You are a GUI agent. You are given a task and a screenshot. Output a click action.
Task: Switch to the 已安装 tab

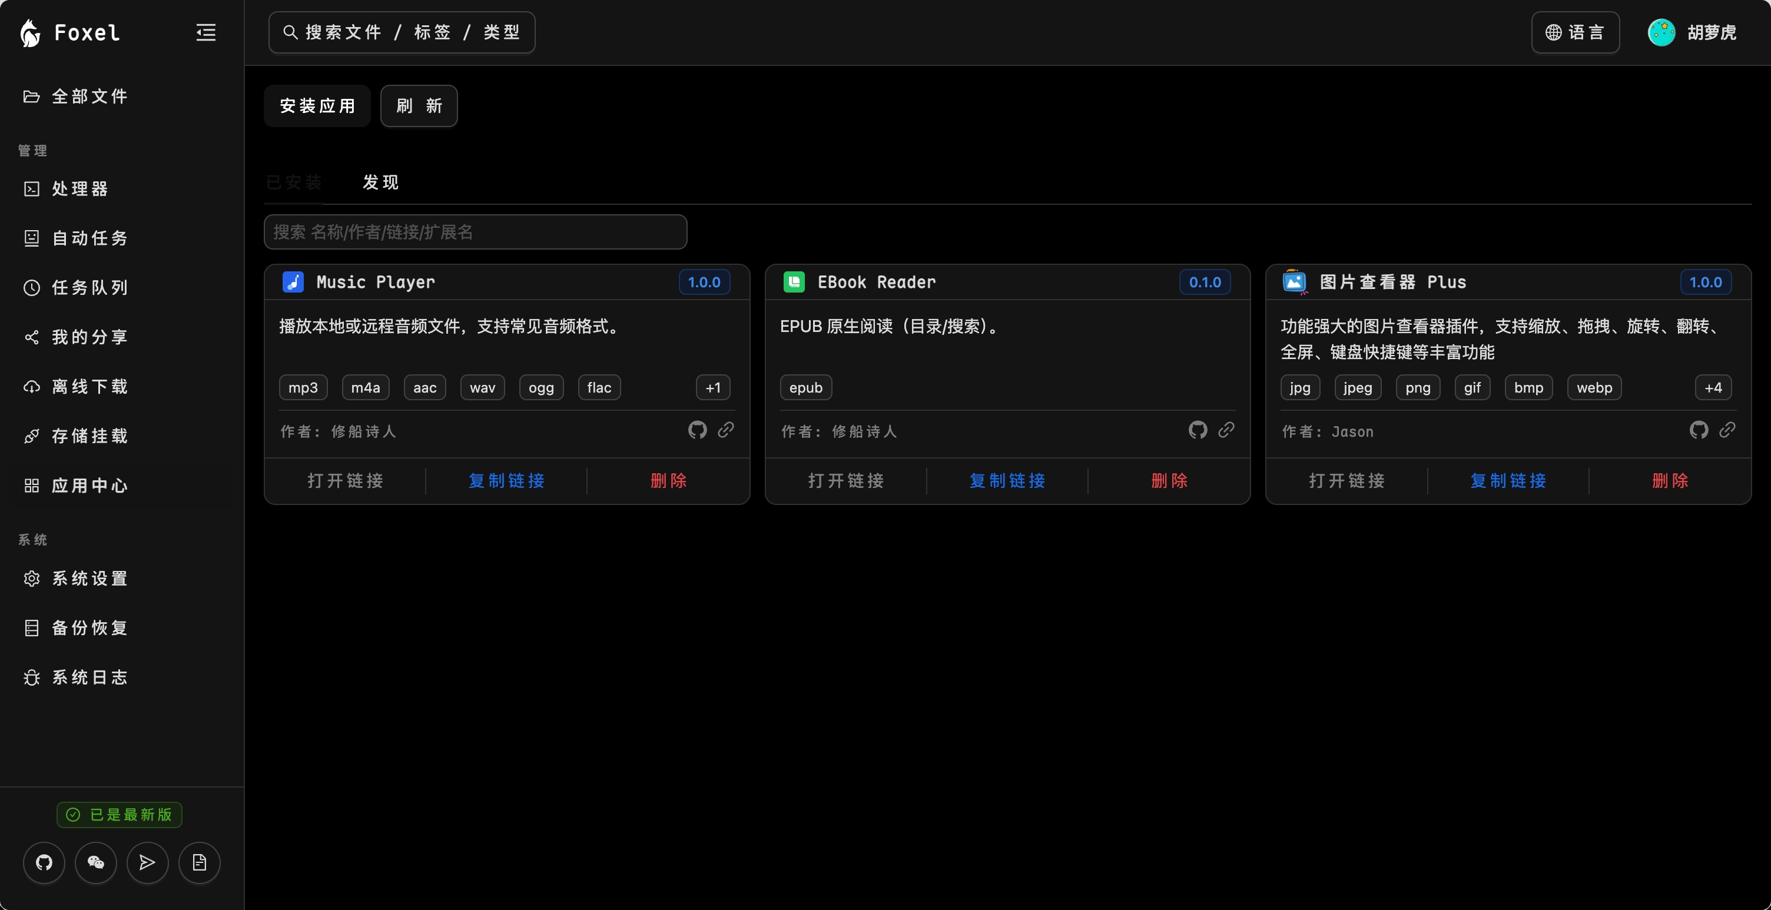tap(294, 182)
